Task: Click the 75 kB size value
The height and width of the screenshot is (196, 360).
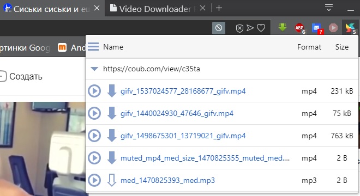Action: point(342,113)
